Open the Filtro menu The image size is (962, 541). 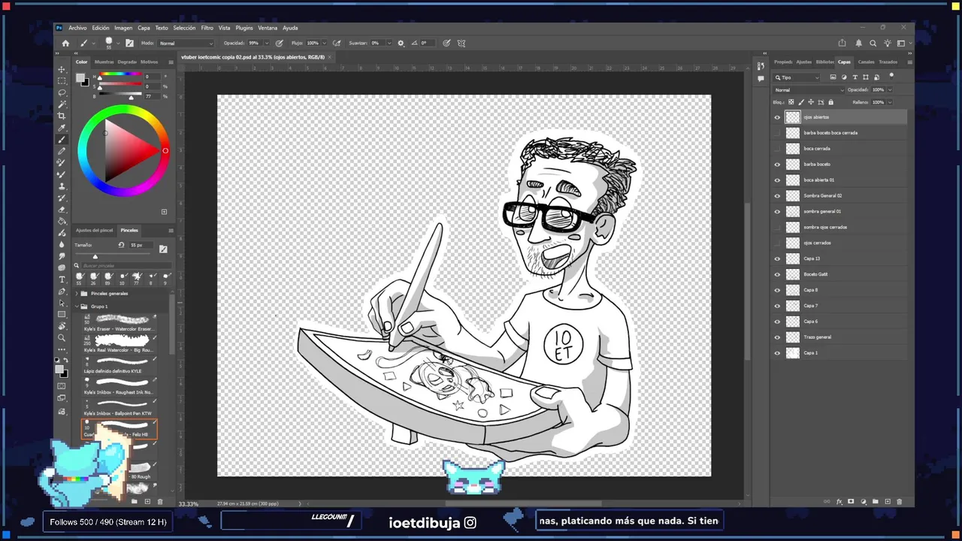207,28
